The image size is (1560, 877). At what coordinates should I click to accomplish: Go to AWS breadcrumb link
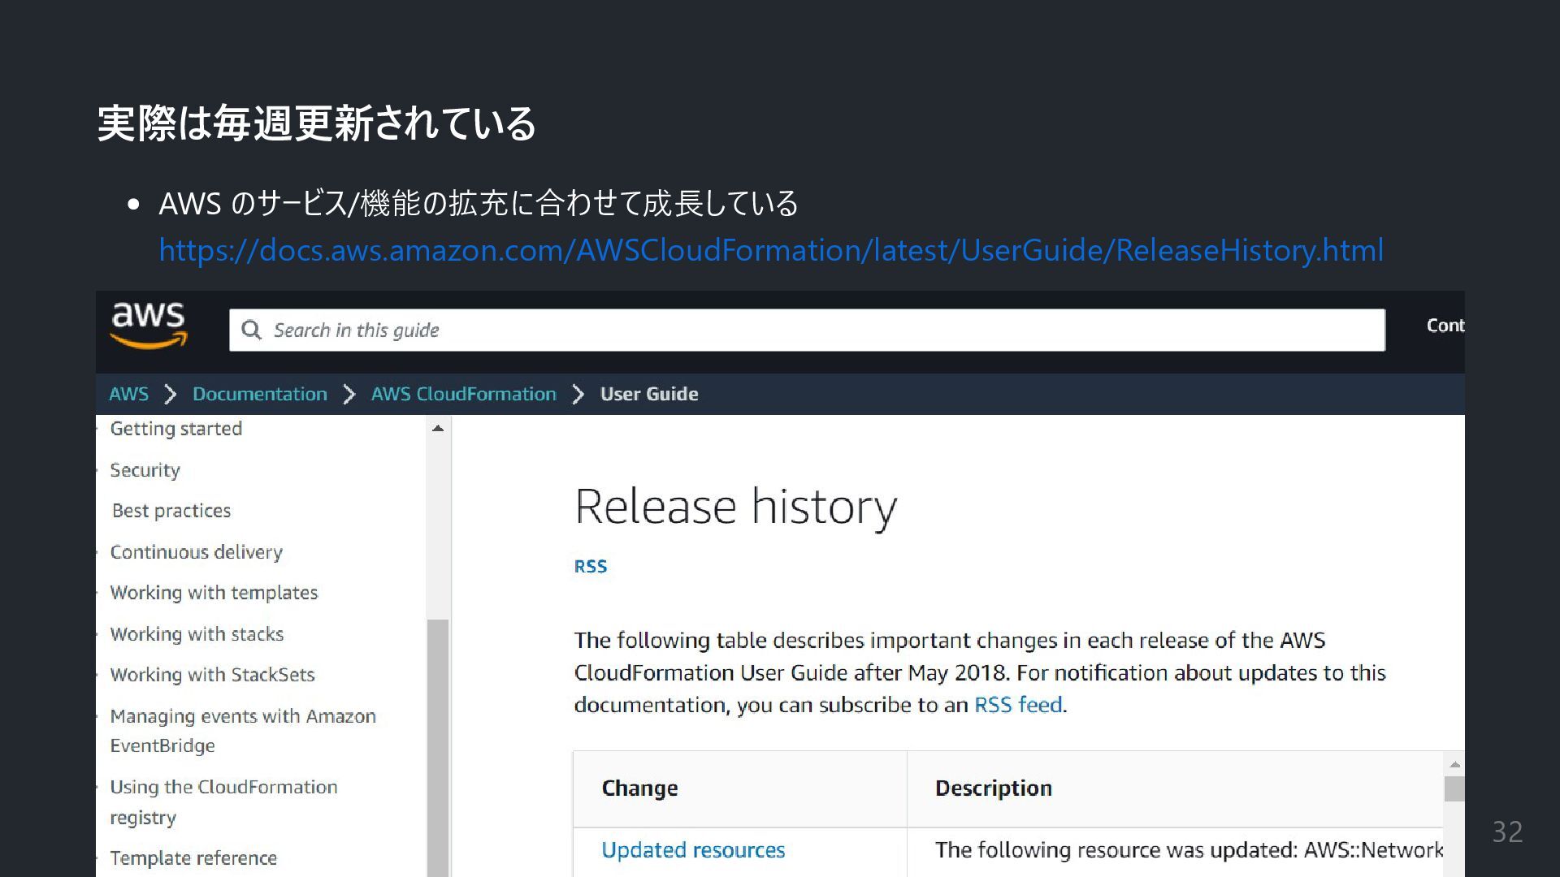[128, 394]
